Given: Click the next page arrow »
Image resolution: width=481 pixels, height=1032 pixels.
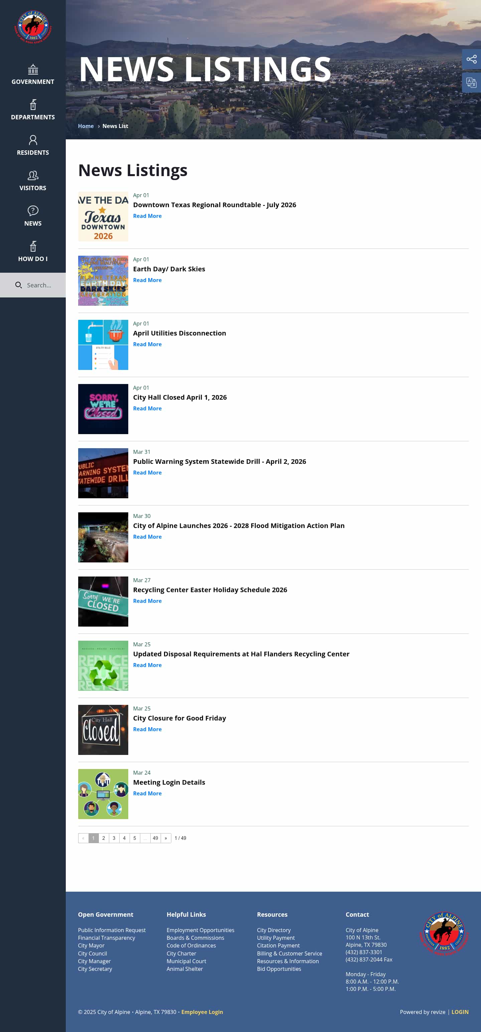Looking at the screenshot, I should [x=166, y=838].
